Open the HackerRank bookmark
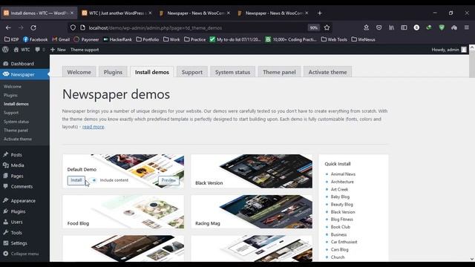This screenshot has height=267, width=475. (117, 39)
